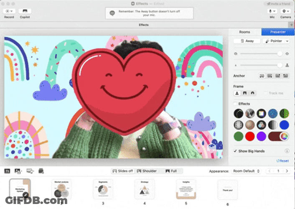The image size is (295, 209).
Task: Add a text slide with Tt icon
Action: [x=7, y=171]
